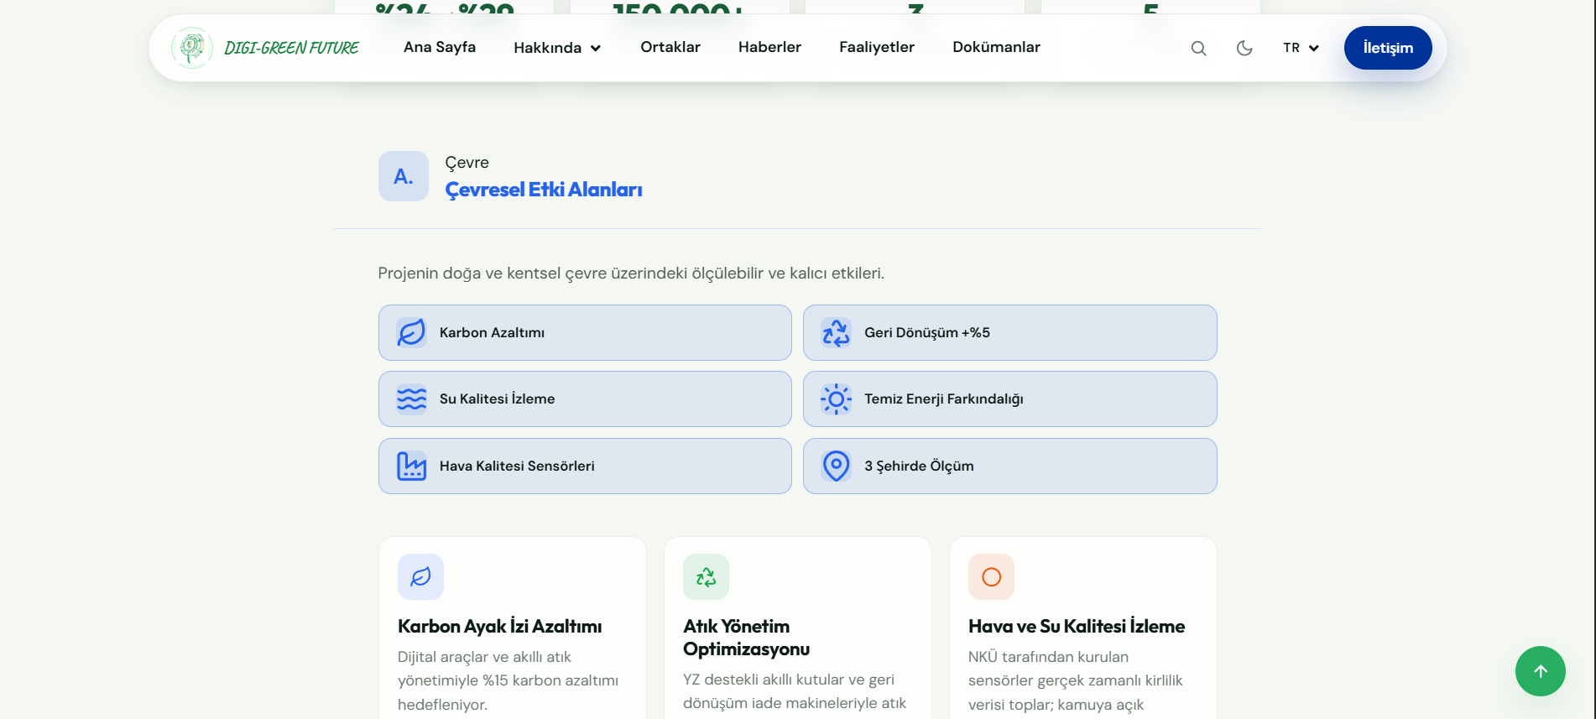
Task: Click the search magnifier icon
Action: (x=1198, y=48)
